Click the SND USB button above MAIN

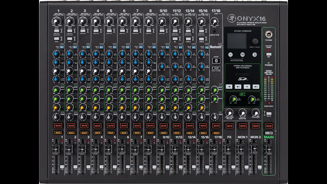pyautogui.click(x=268, y=133)
